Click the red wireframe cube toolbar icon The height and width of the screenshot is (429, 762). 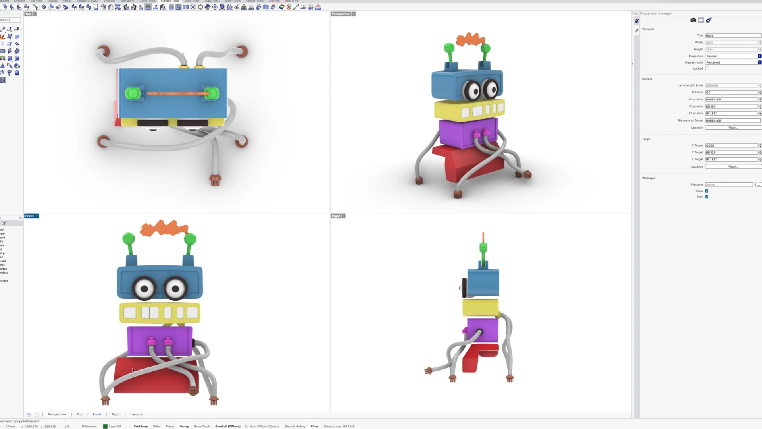(x=289, y=7)
